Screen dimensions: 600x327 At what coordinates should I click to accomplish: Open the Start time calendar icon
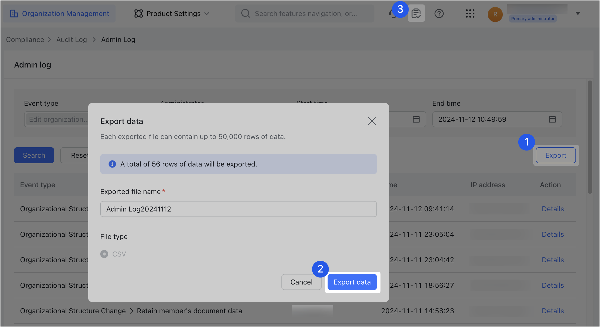tap(416, 119)
